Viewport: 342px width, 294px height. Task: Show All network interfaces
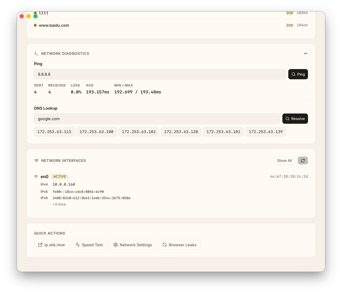coord(284,161)
